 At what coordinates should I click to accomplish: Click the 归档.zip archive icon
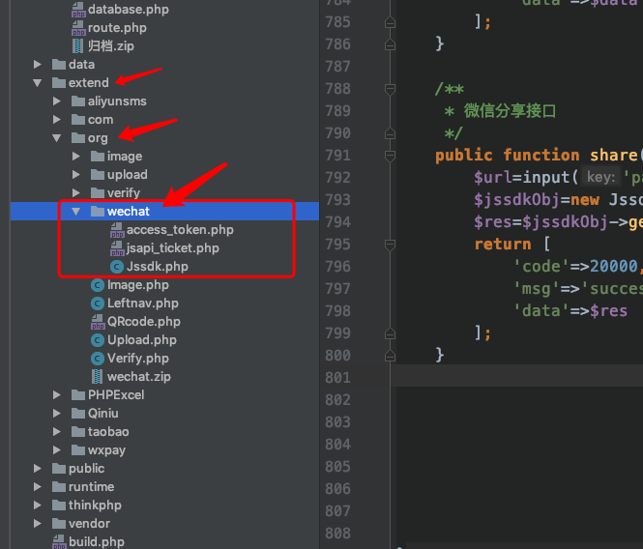[78, 46]
